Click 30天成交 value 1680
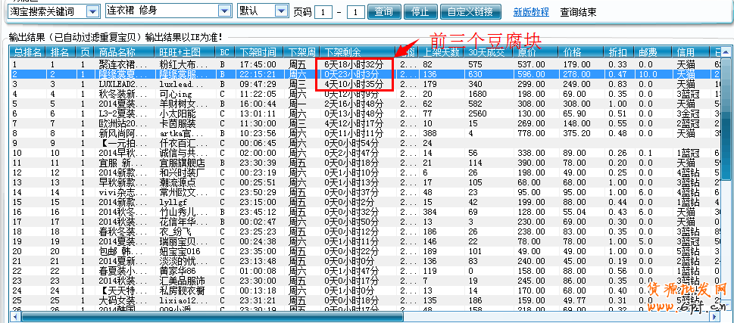The height and width of the screenshot is (323, 734). [479, 94]
